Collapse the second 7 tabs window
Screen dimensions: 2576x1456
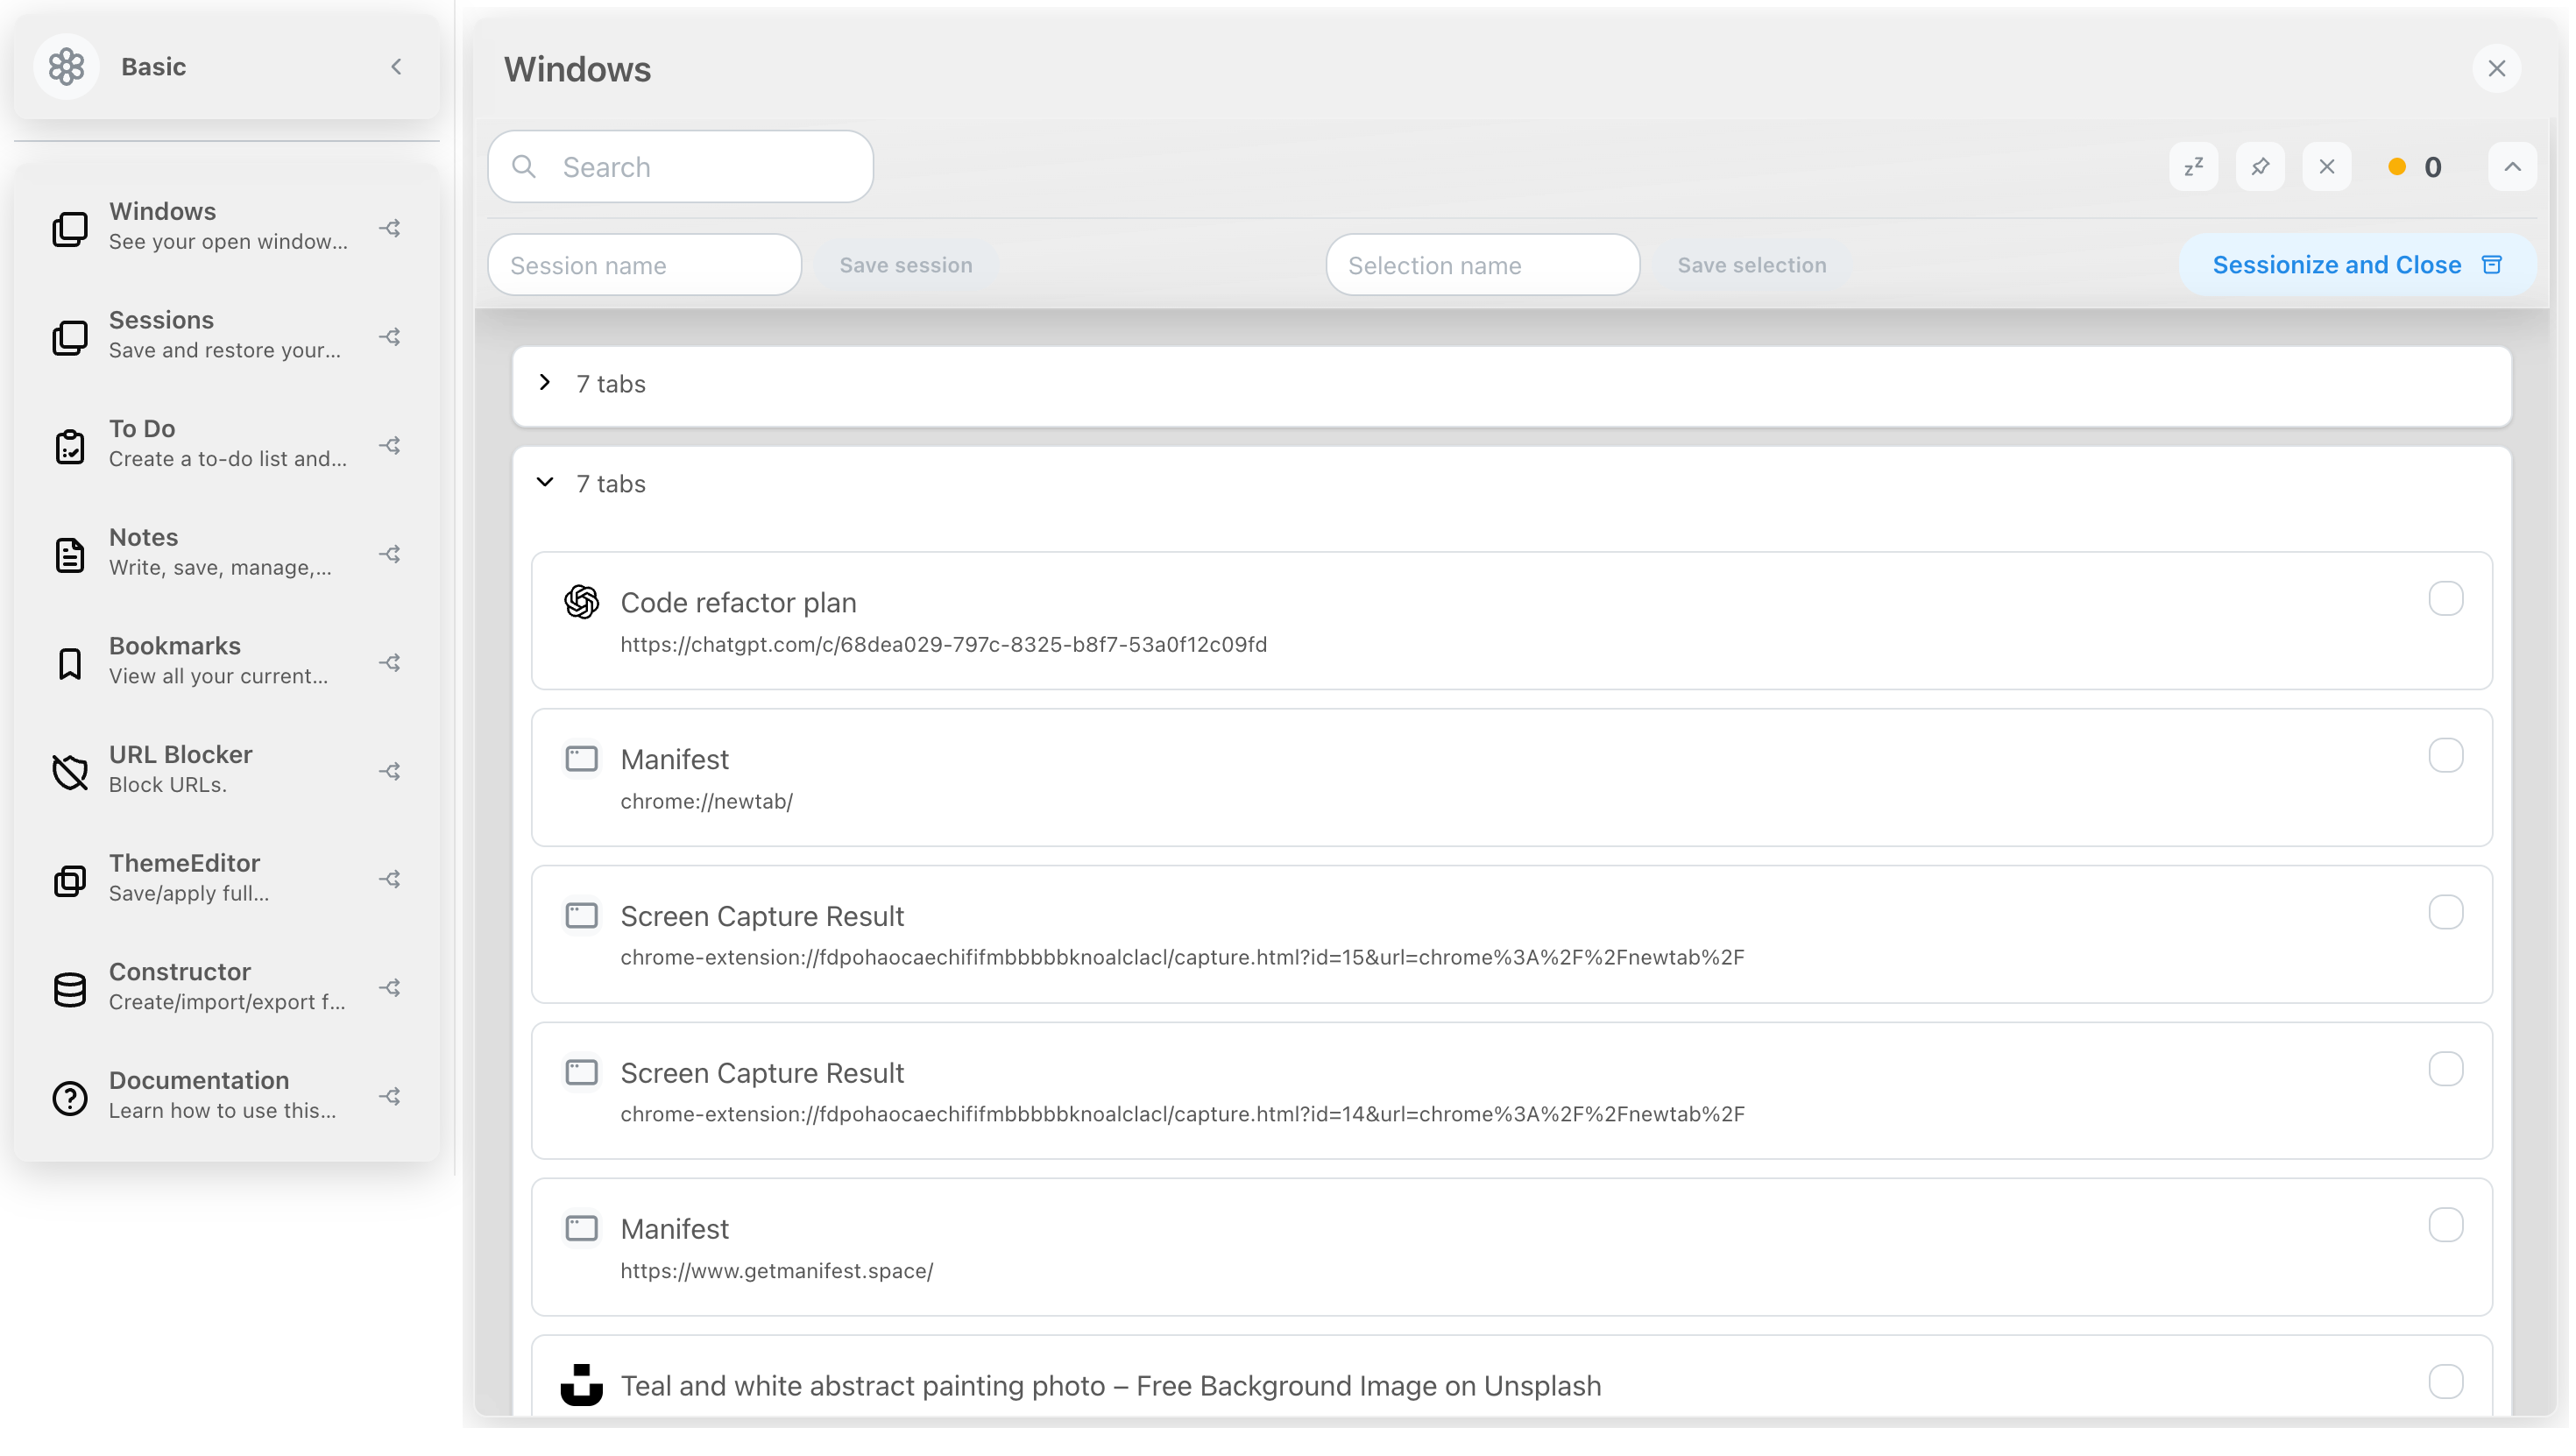(x=545, y=483)
